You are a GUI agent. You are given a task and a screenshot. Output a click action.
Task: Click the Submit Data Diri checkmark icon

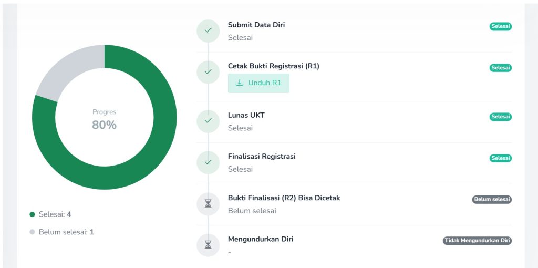(208, 30)
